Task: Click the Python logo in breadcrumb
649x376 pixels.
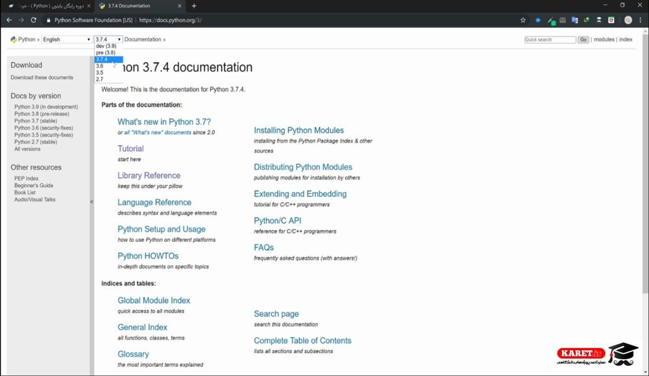Action: 14,40
